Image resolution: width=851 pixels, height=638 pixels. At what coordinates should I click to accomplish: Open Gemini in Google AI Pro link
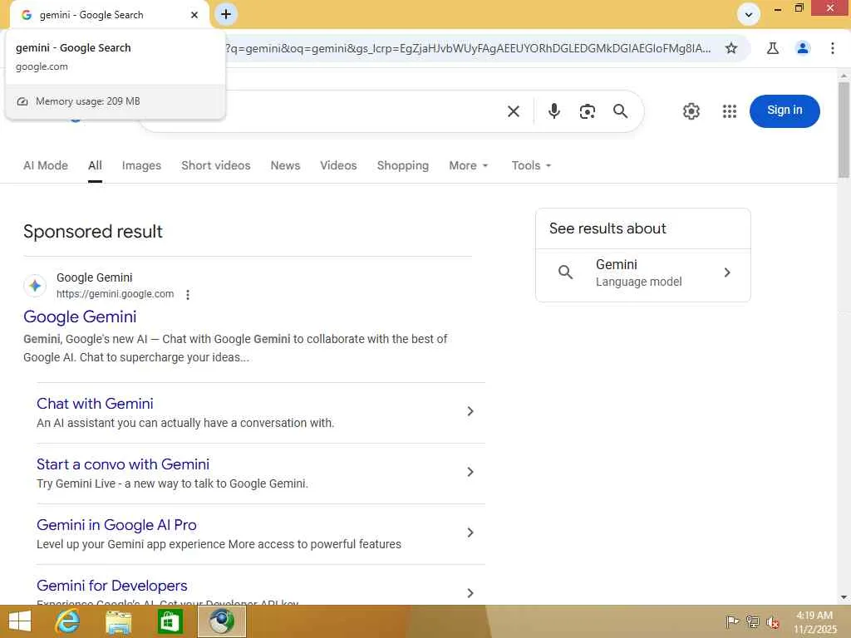click(116, 525)
